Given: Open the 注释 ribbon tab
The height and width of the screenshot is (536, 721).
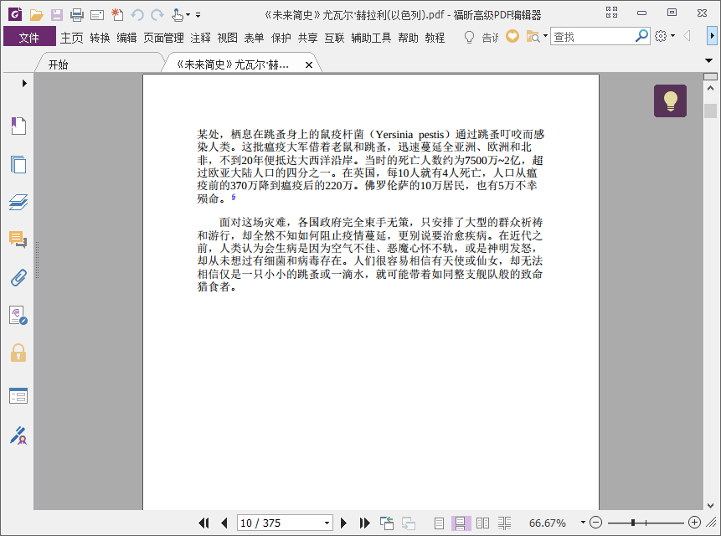Looking at the screenshot, I should (200, 37).
